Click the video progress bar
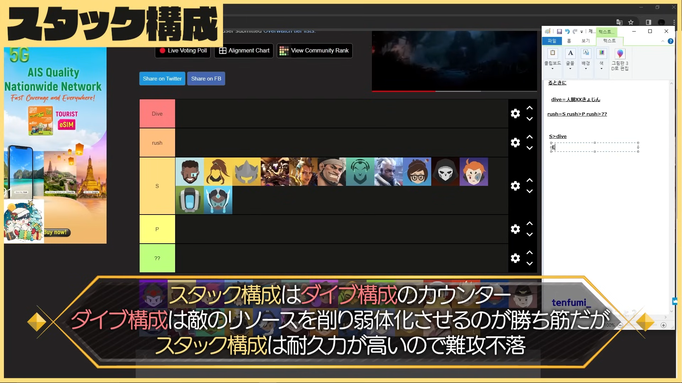The image size is (682, 383). pyautogui.click(x=454, y=91)
